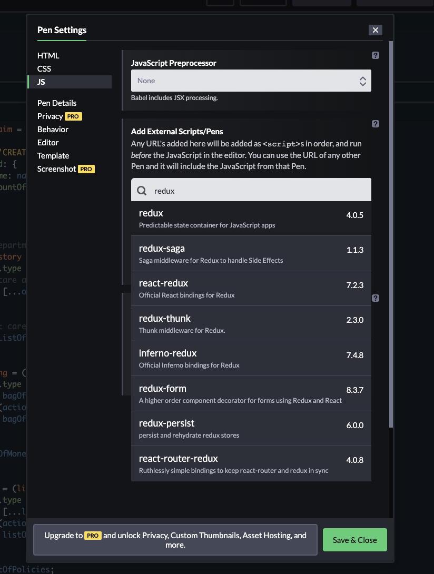Click the dialog vertical scrollbar

[391, 234]
